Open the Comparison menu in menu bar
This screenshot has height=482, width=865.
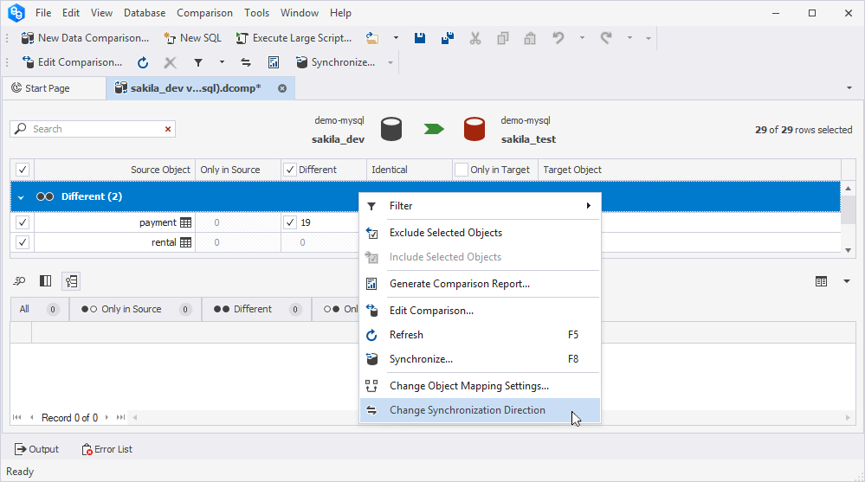coord(204,13)
